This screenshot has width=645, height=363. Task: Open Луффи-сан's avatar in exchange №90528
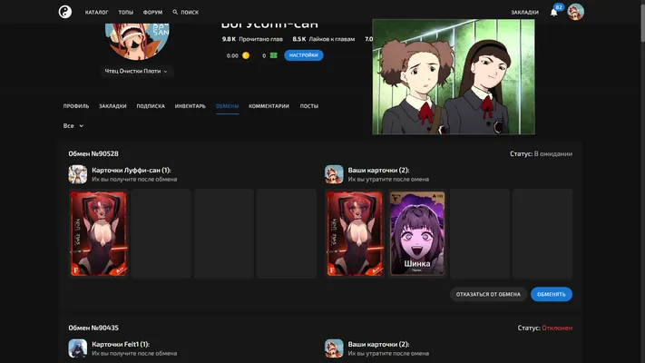pos(78,174)
